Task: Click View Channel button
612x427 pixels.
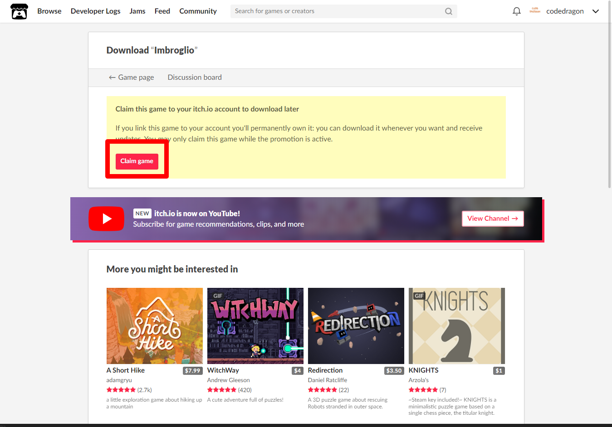Action: (493, 218)
